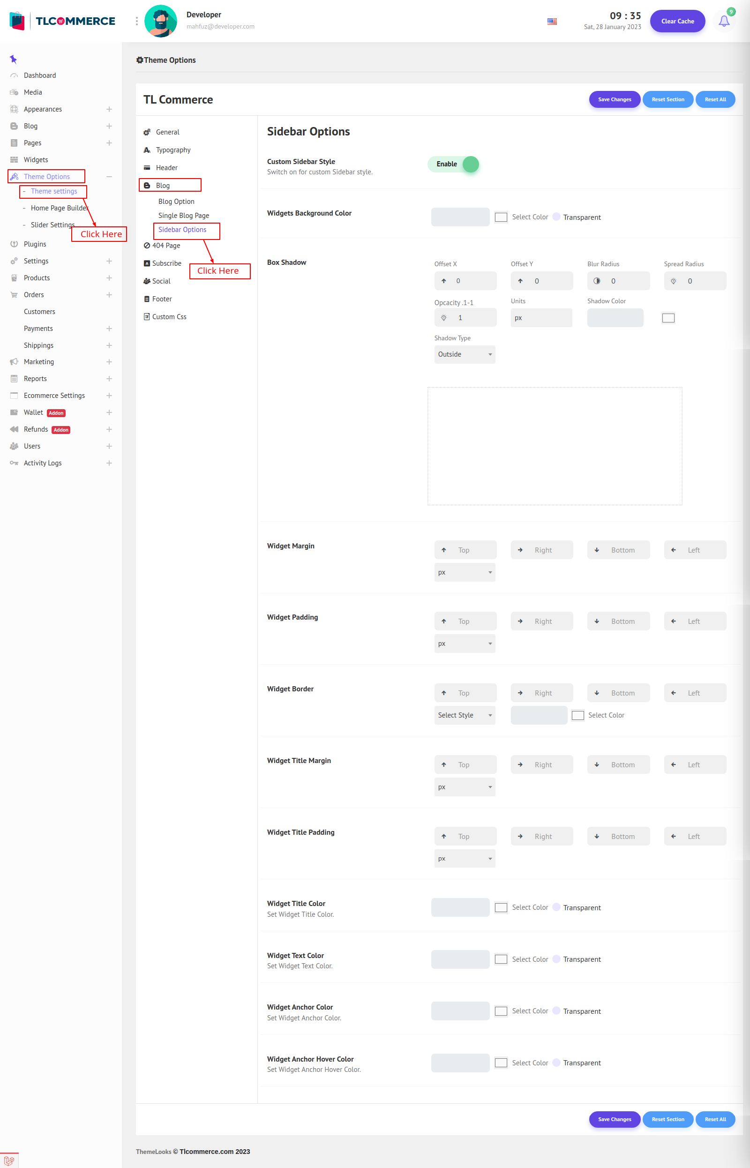Screen dimensions: 750x1168
Task: Click the pin icon atop the sidebar
Action: (14, 60)
